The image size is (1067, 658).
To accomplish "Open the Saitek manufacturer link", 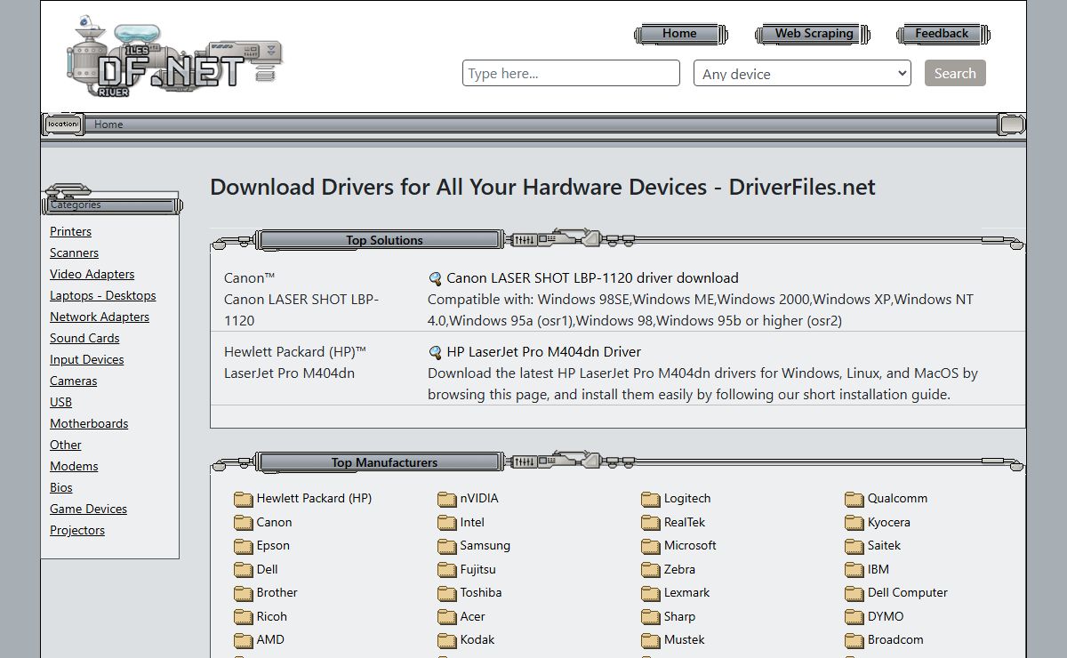I will coord(884,546).
